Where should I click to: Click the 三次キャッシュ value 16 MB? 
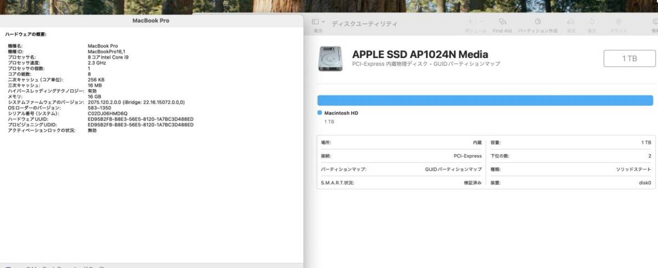[x=94, y=85]
